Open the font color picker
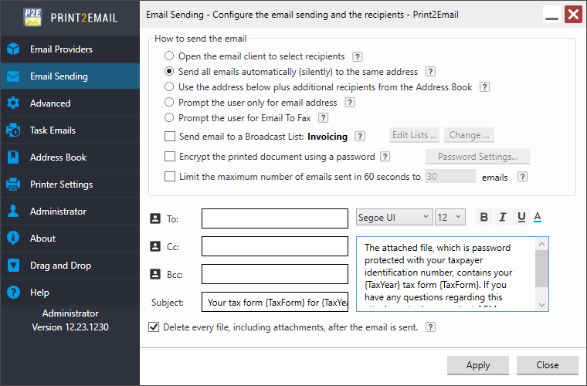 pos(538,217)
